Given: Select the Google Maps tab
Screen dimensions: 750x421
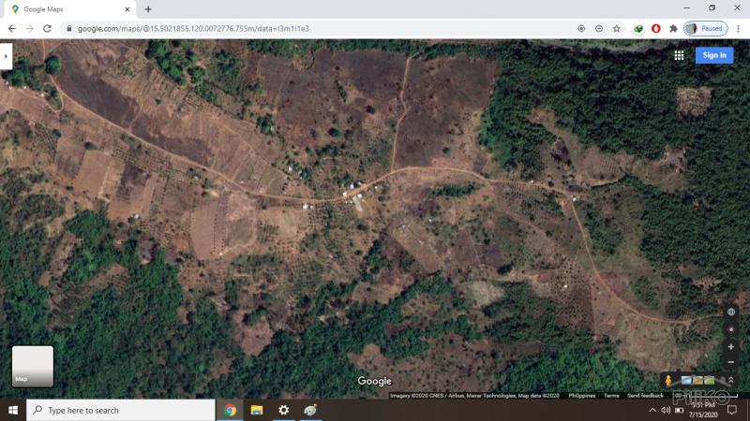Looking at the screenshot, I should [x=67, y=9].
